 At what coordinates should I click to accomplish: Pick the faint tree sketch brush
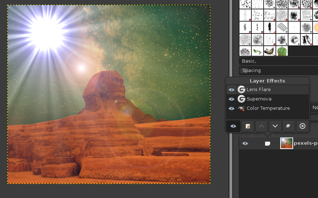269,39
